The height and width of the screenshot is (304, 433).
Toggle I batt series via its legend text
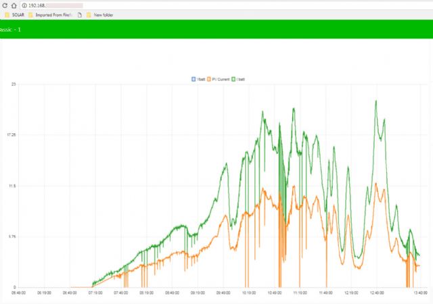tap(241, 79)
